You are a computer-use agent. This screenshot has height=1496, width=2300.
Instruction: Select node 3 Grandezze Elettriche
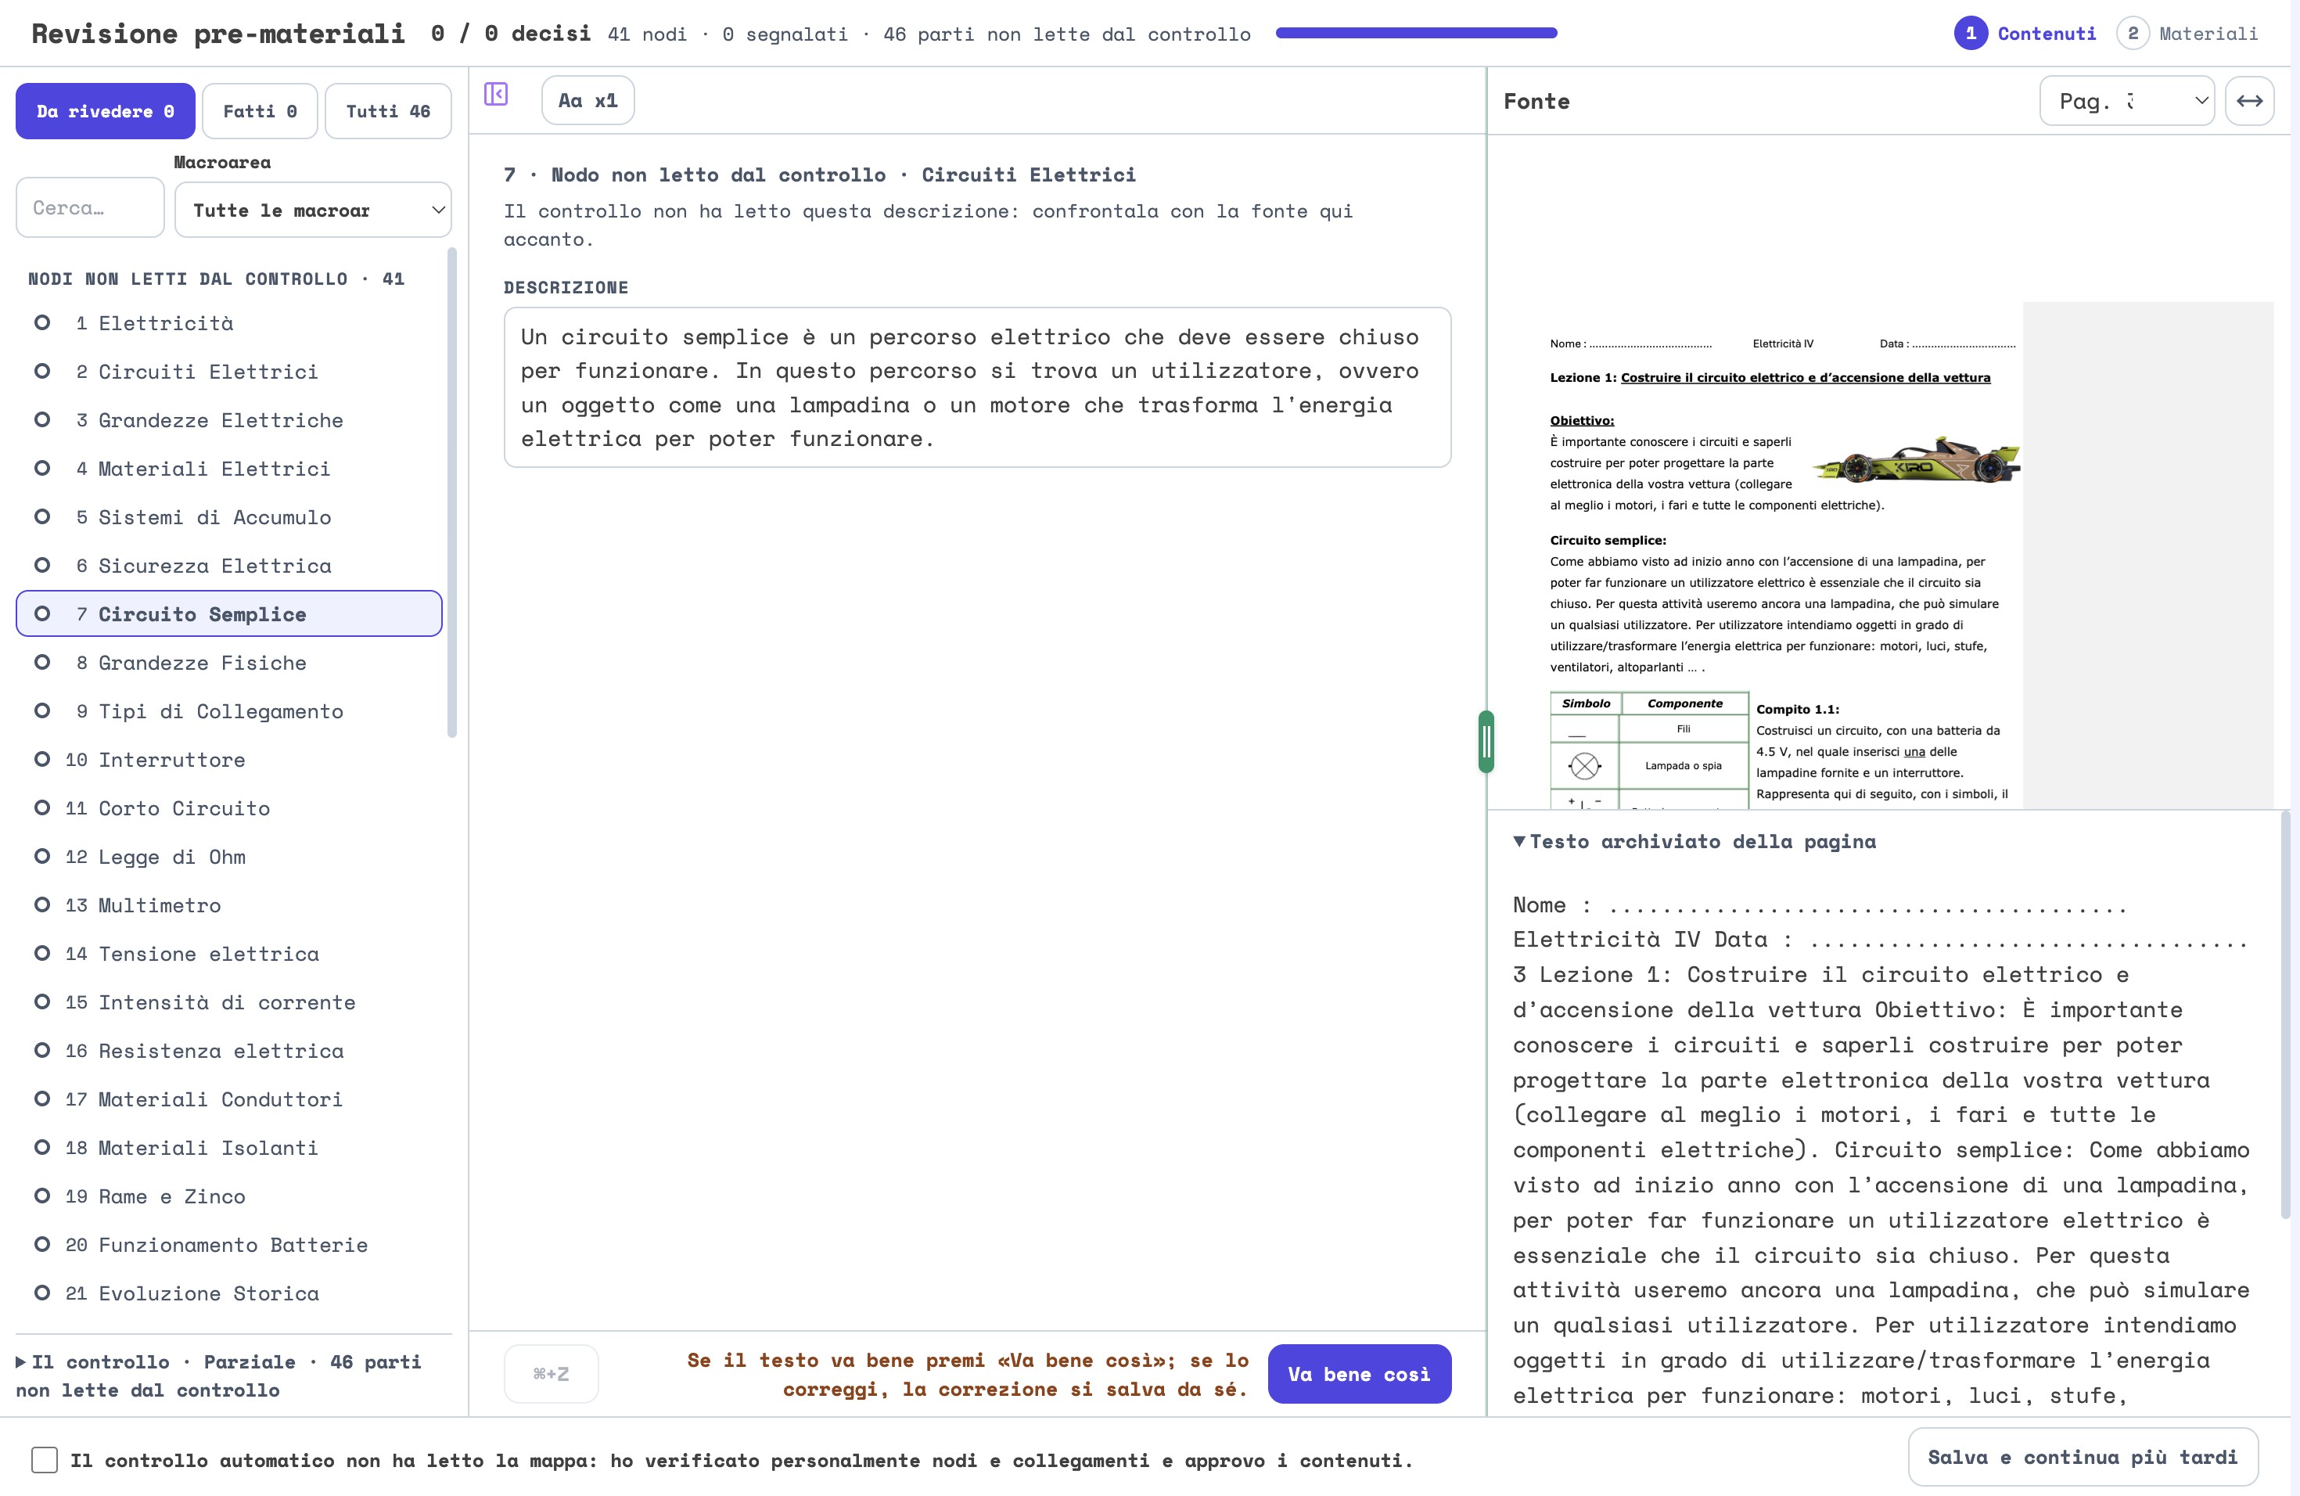[229, 420]
